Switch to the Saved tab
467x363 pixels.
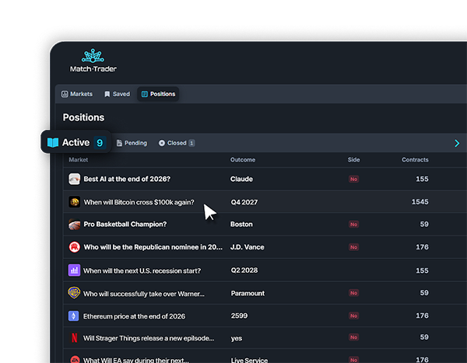[117, 94]
